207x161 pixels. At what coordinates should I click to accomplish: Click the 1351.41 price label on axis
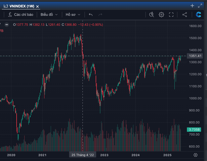[x=195, y=56]
